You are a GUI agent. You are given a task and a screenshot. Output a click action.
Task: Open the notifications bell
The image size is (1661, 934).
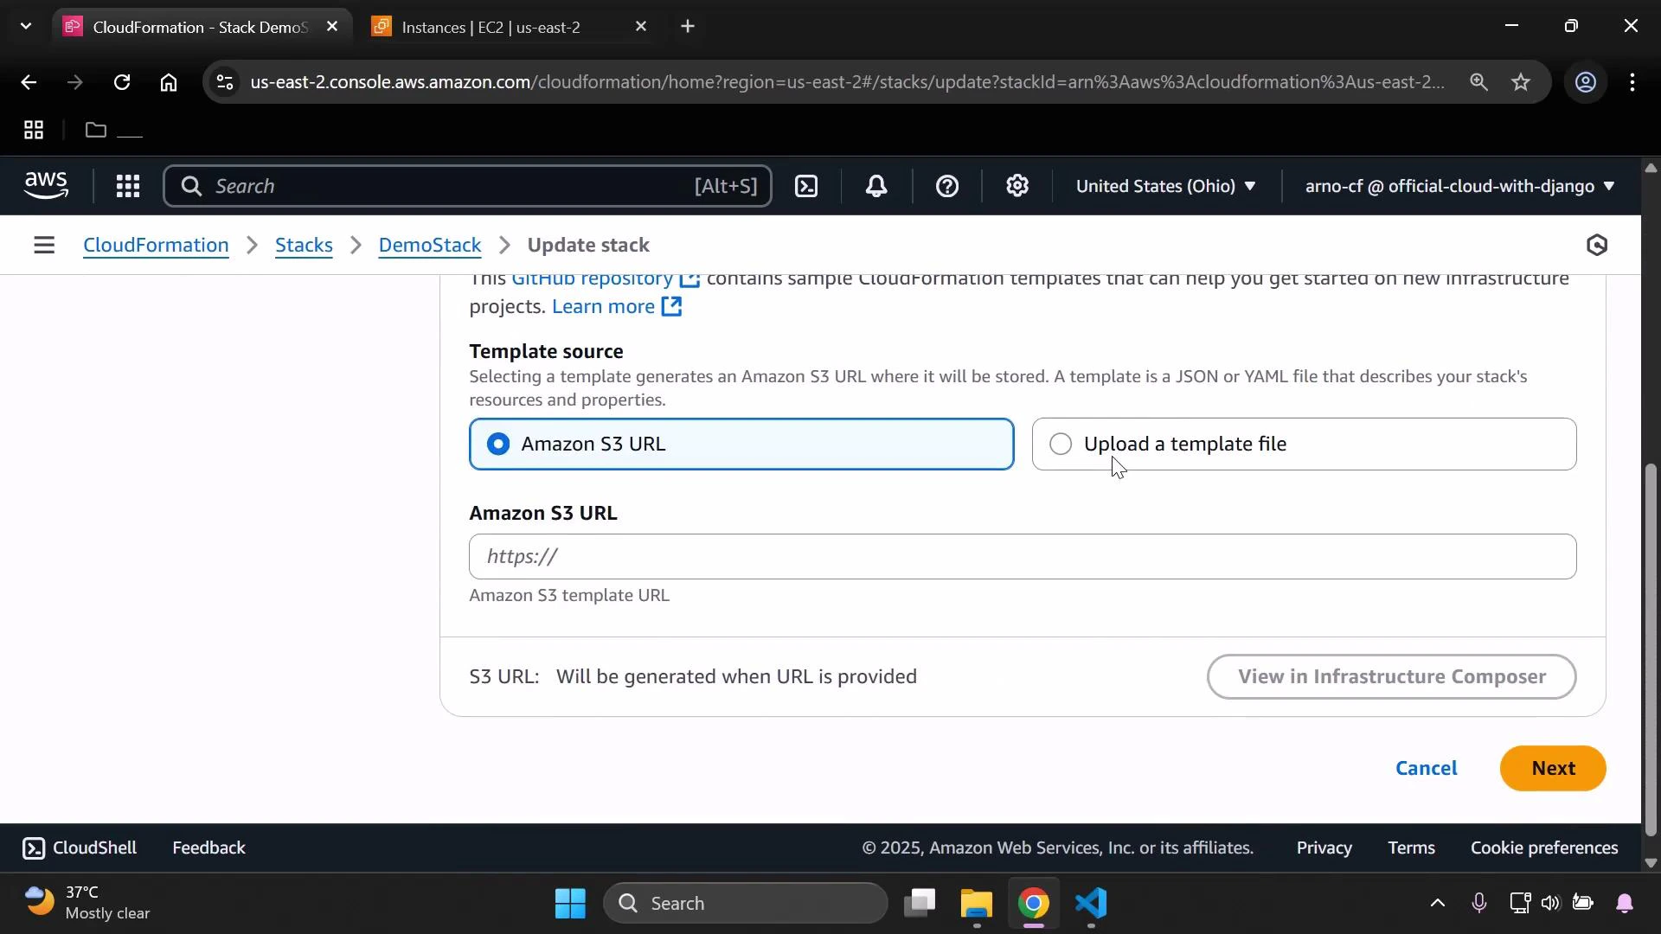click(x=876, y=186)
